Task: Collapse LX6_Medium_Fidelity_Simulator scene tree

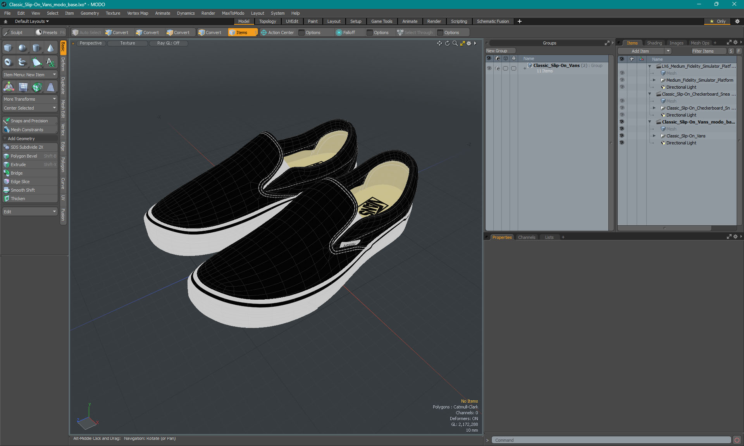Action: (x=650, y=66)
